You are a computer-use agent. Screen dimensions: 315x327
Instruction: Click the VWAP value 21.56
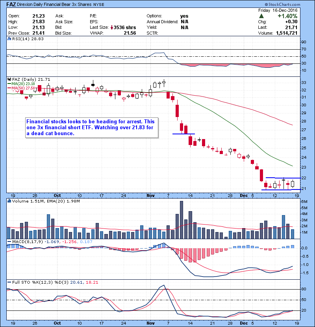click(x=130, y=33)
